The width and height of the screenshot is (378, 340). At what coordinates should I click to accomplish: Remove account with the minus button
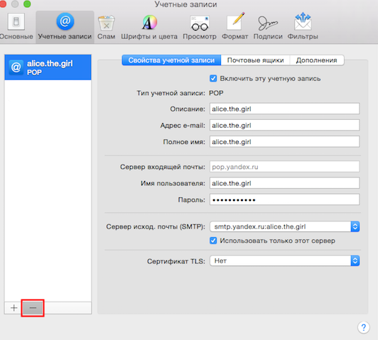[x=33, y=308]
